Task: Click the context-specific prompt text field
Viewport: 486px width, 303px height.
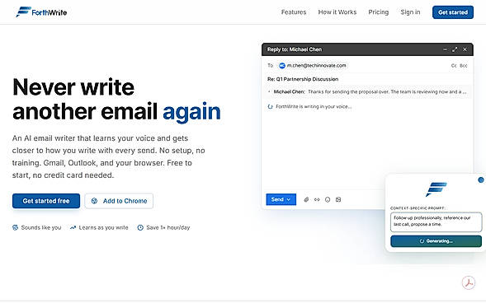Action: [436, 221]
